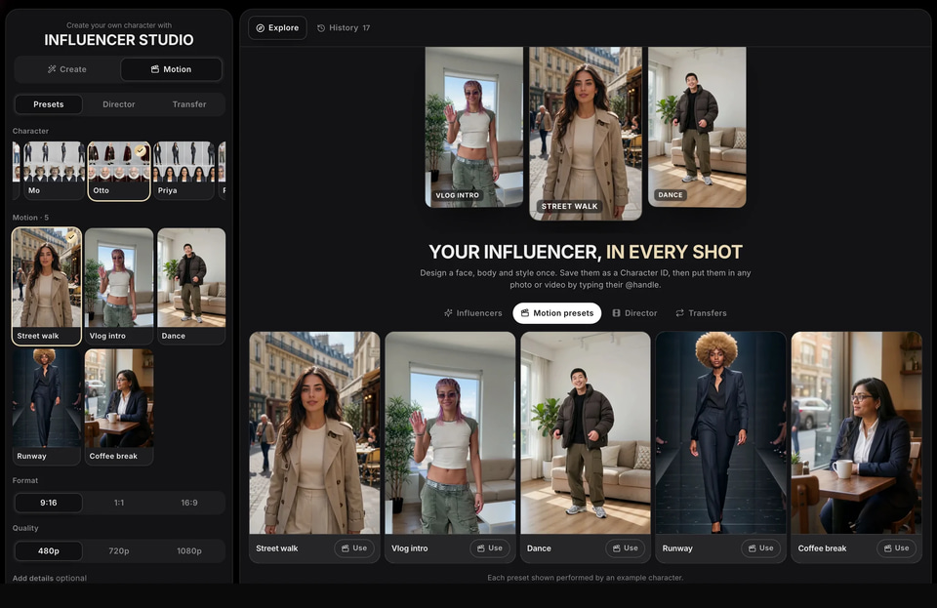
Task: Switch to the Create mode tab
Action: click(x=67, y=69)
